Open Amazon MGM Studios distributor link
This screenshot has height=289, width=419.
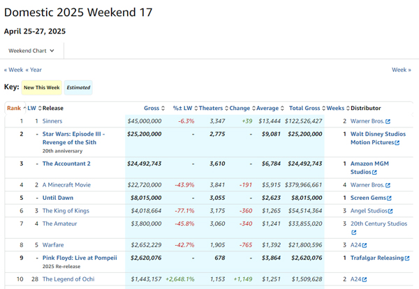coord(369,168)
